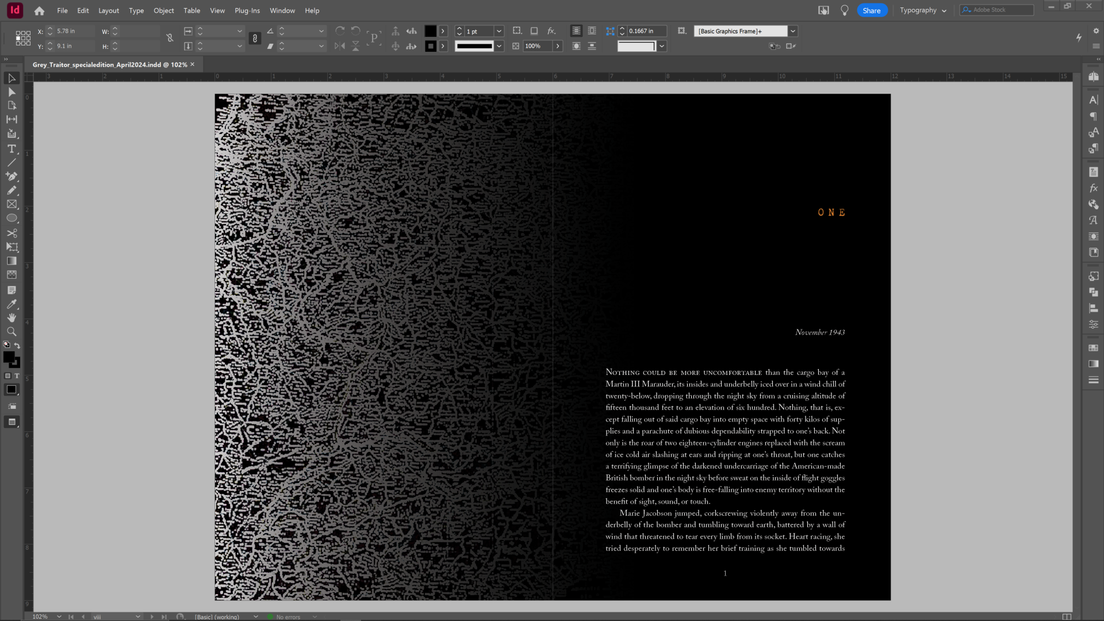Open the View menu
The height and width of the screenshot is (621, 1104).
(x=217, y=10)
